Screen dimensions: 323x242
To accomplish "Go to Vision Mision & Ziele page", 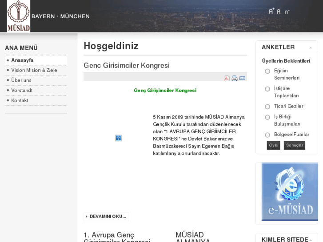I will coord(36,70).
